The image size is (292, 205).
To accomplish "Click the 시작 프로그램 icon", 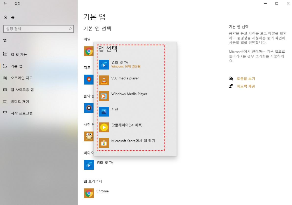I will coord(5,113).
